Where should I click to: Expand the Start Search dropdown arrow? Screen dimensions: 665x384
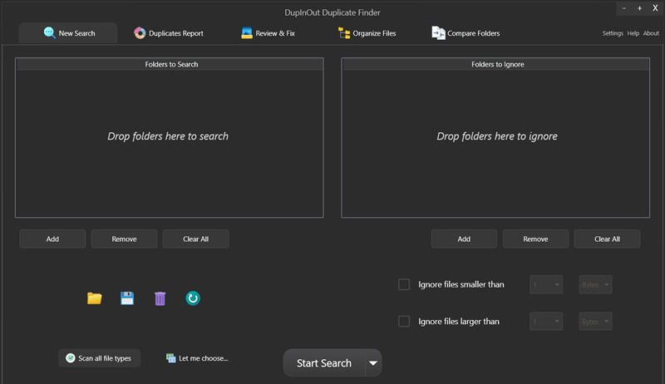(x=373, y=363)
